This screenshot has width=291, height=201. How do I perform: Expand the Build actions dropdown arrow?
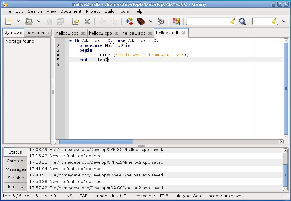[x=151, y=21]
